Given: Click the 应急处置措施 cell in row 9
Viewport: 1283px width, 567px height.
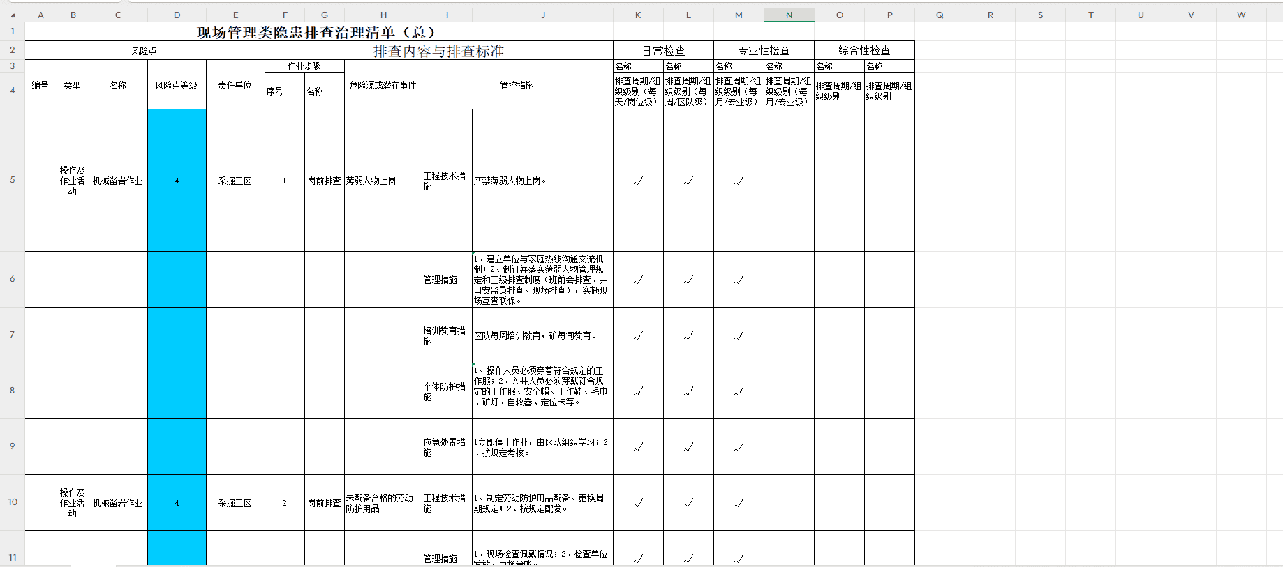Looking at the screenshot, I should coord(447,447).
